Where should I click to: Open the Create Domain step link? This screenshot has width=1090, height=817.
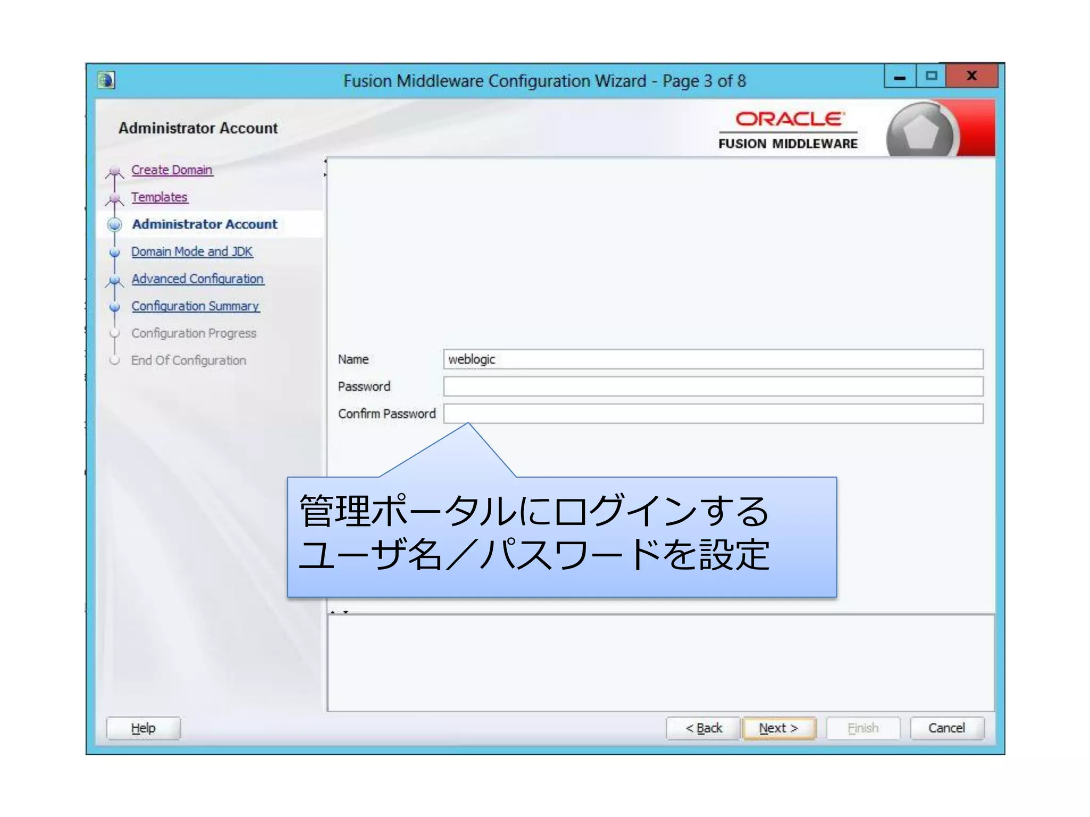(x=172, y=170)
